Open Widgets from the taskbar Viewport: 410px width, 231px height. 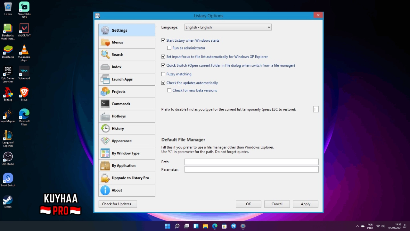coord(196,226)
